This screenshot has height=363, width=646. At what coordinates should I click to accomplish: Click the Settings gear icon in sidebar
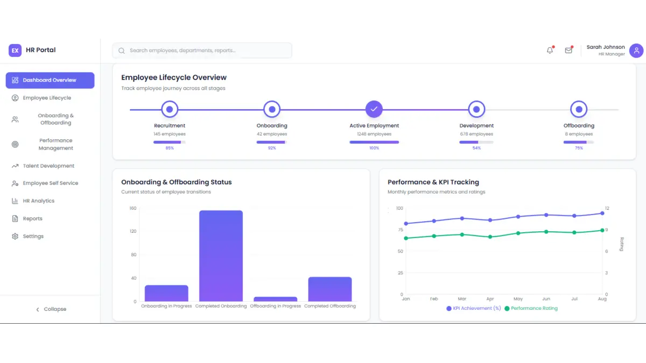[x=15, y=237]
